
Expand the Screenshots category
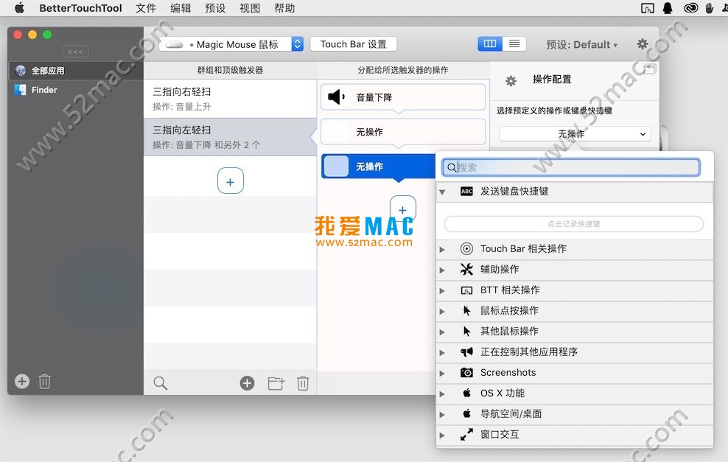[x=442, y=373]
